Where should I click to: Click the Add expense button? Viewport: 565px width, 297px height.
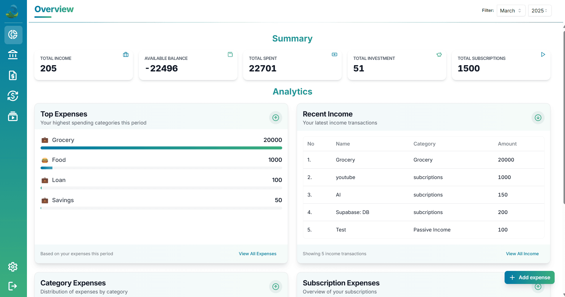pyautogui.click(x=529, y=277)
